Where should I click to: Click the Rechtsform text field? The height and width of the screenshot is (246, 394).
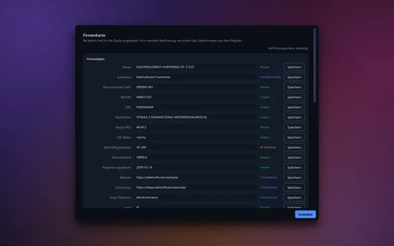196,117
